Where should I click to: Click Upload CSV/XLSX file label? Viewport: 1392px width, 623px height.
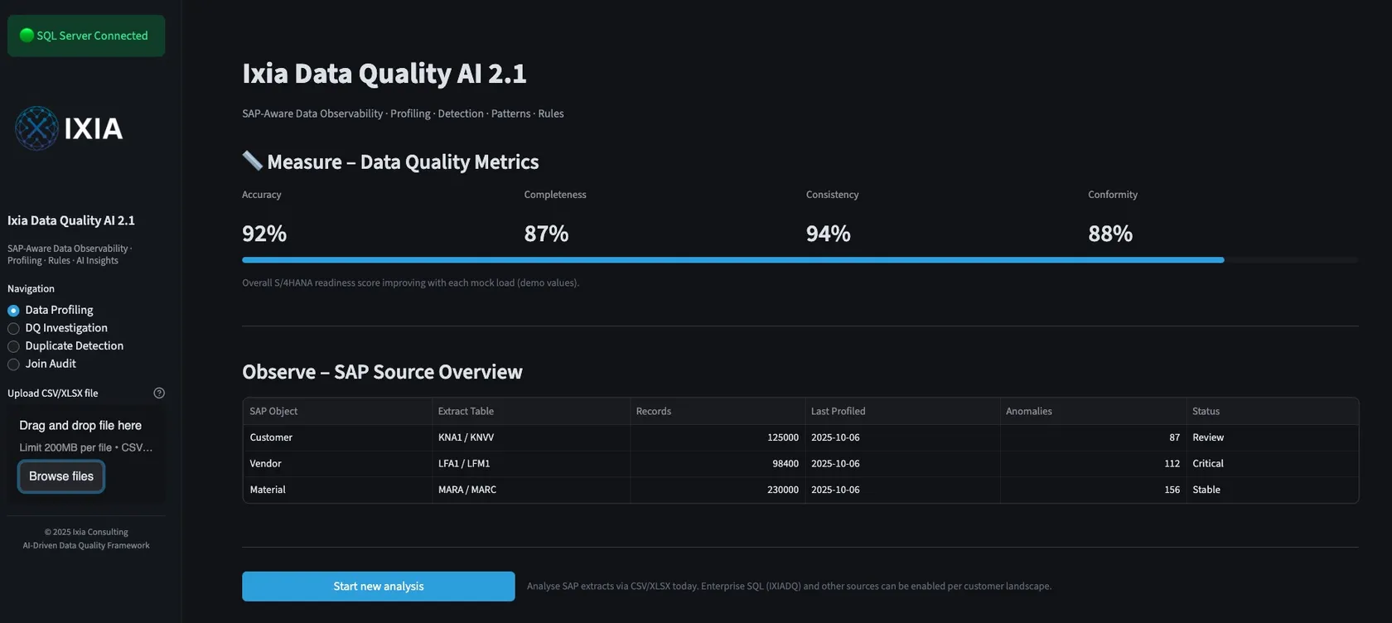53,394
